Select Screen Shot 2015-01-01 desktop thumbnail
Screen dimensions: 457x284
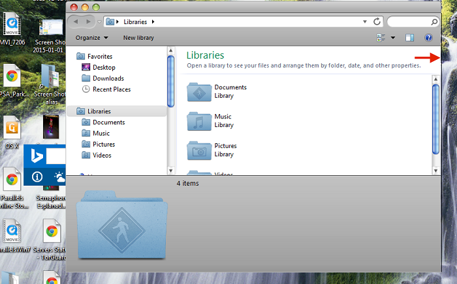pyautogui.click(x=51, y=36)
